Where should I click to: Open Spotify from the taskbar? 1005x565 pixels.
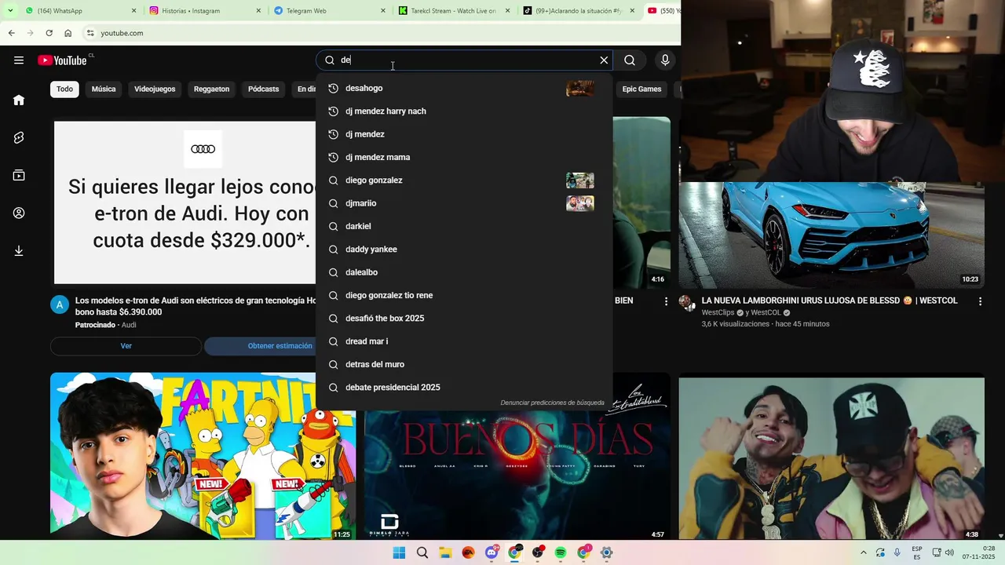pyautogui.click(x=561, y=552)
